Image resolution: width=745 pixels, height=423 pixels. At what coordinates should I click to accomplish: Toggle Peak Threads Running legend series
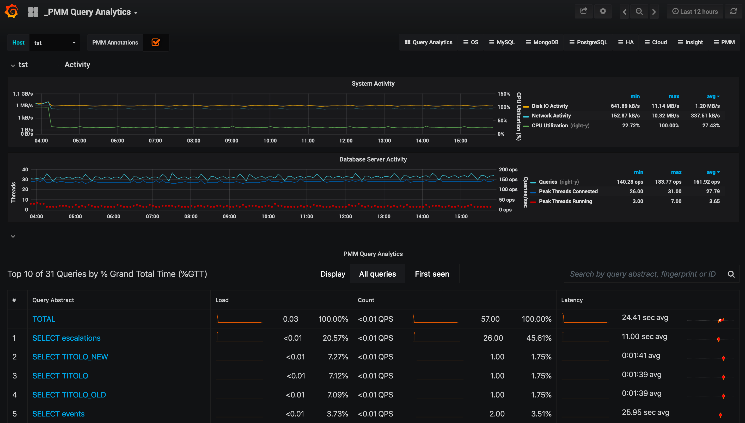(x=565, y=201)
